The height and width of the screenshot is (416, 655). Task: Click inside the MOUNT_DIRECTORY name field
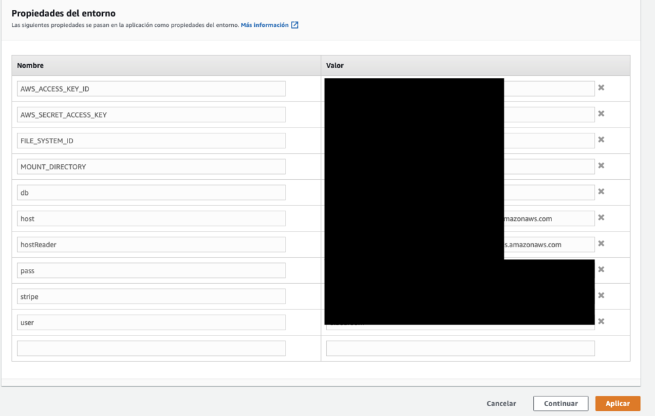pyautogui.click(x=151, y=166)
